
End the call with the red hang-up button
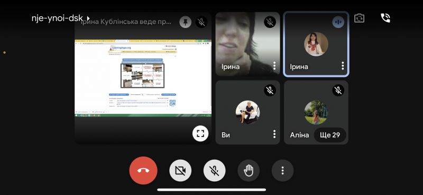click(143, 171)
